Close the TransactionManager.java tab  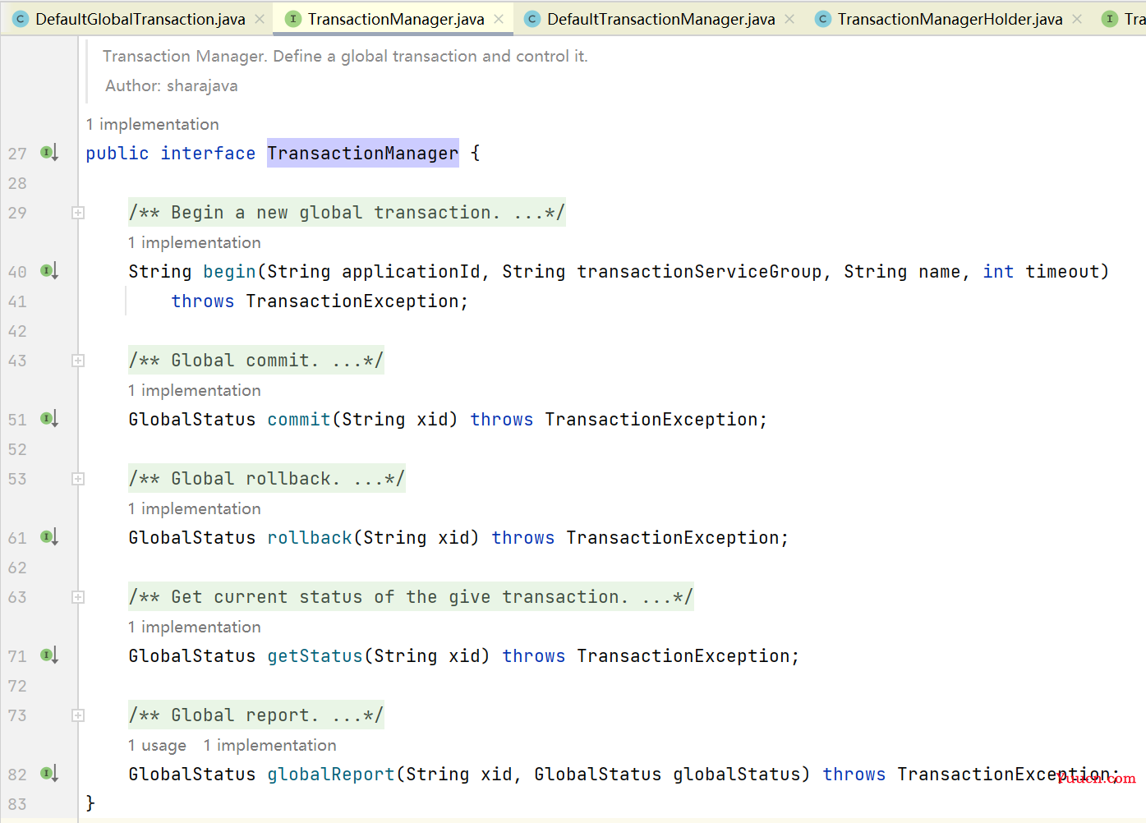pos(499,19)
